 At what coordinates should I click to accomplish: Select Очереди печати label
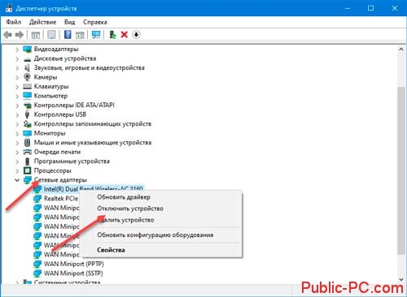[57, 152]
